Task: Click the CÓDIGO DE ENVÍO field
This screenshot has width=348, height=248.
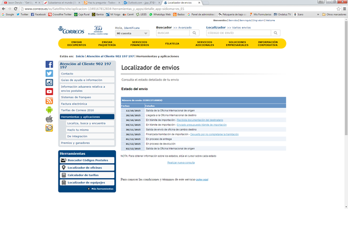Action: point(238,33)
